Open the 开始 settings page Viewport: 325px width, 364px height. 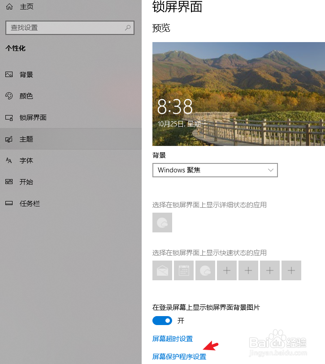(x=71, y=181)
